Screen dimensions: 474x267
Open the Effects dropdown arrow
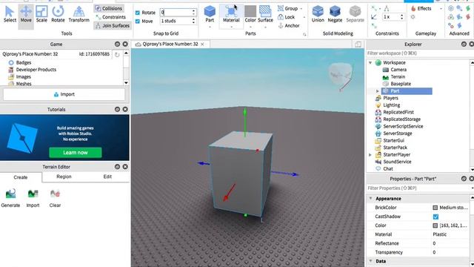point(441,9)
